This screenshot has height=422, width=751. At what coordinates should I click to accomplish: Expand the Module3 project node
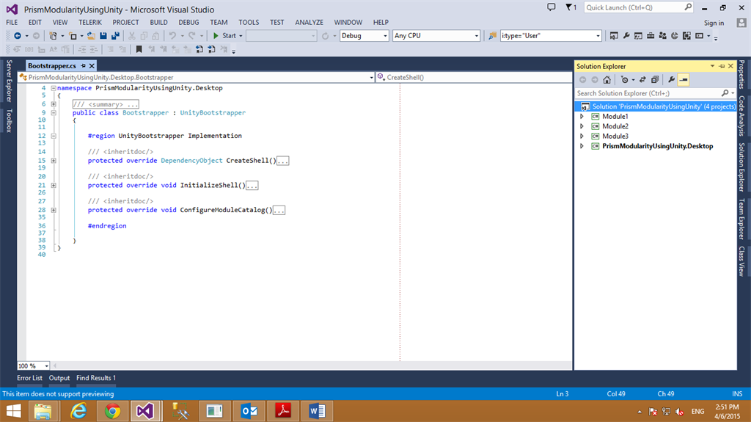point(582,137)
